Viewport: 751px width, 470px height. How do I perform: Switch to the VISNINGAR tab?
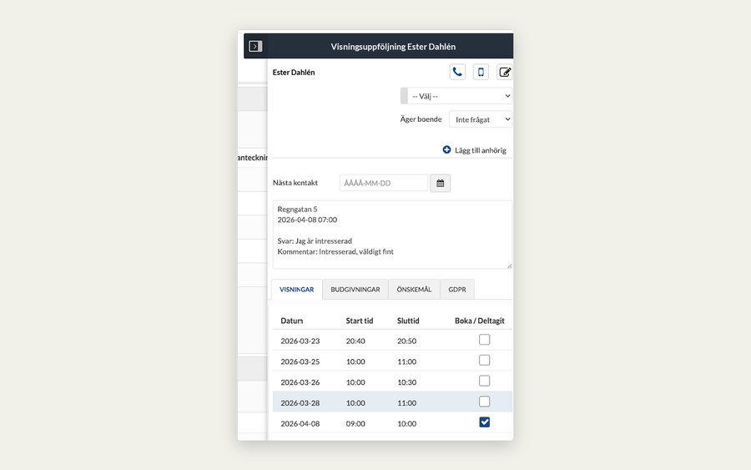pyautogui.click(x=297, y=290)
